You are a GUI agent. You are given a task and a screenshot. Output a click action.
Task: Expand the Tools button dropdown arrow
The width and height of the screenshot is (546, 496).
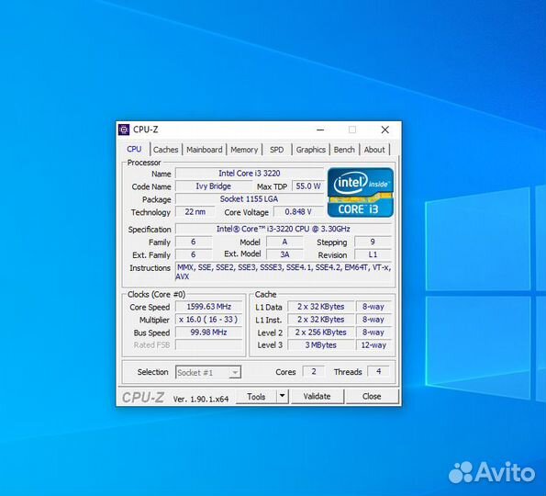point(283,396)
